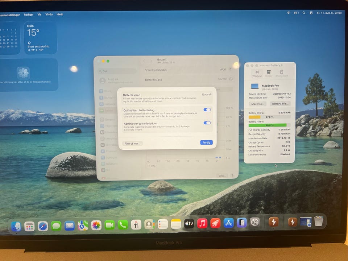Open iPhone Mirroring in the Dock
The image size is (348, 261).
click(x=242, y=223)
